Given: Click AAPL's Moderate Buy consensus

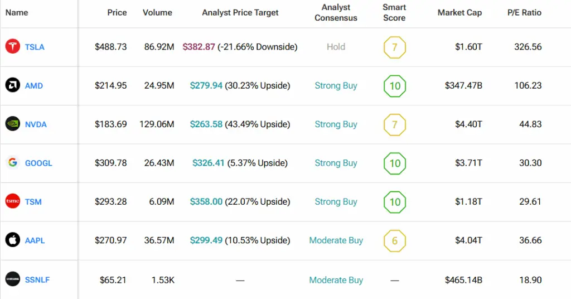Looking at the screenshot, I should click(x=336, y=240).
